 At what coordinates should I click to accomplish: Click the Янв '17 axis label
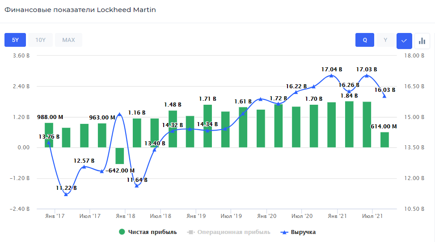tap(55, 216)
